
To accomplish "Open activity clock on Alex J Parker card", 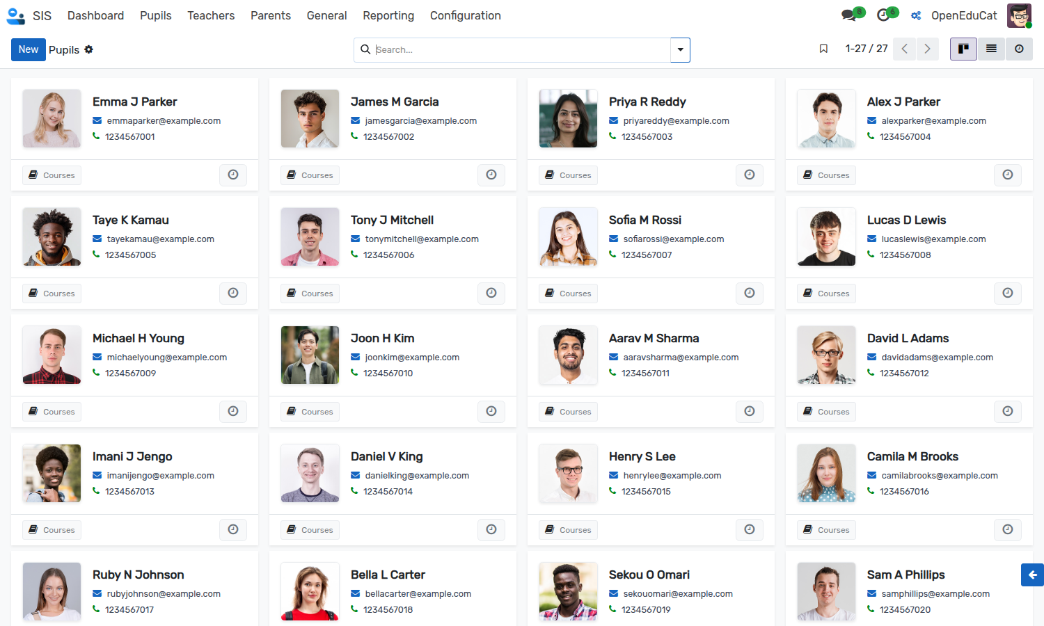I will point(1008,175).
